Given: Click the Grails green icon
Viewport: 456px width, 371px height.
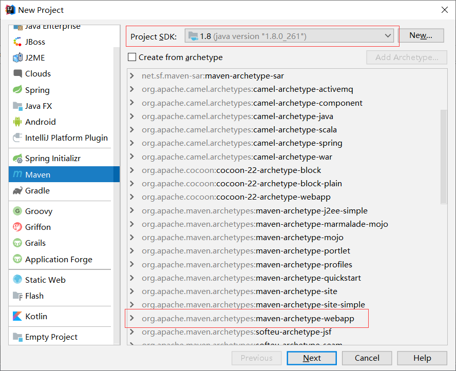Looking at the screenshot, I should coord(17,243).
